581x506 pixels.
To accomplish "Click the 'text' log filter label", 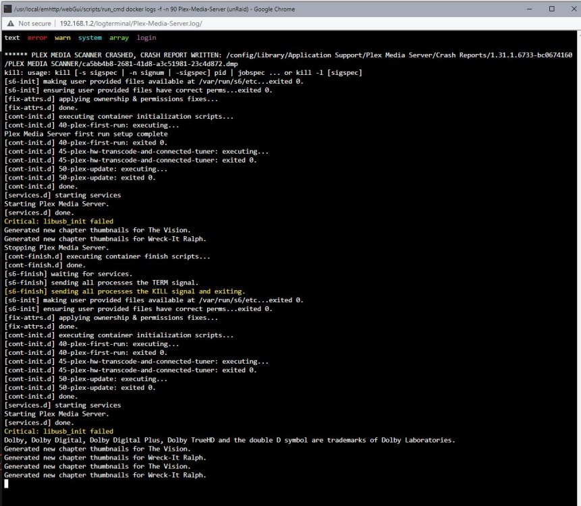I will point(12,37).
